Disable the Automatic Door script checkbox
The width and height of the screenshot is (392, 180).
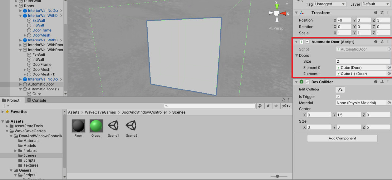coord(307,42)
